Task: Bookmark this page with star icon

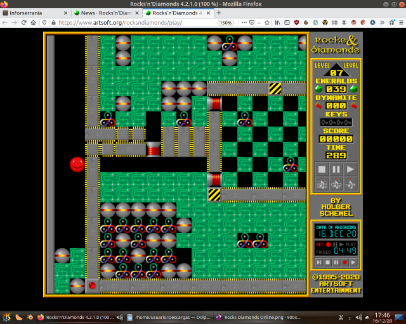Action: pos(267,23)
